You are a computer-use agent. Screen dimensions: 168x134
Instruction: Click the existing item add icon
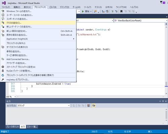3,35
